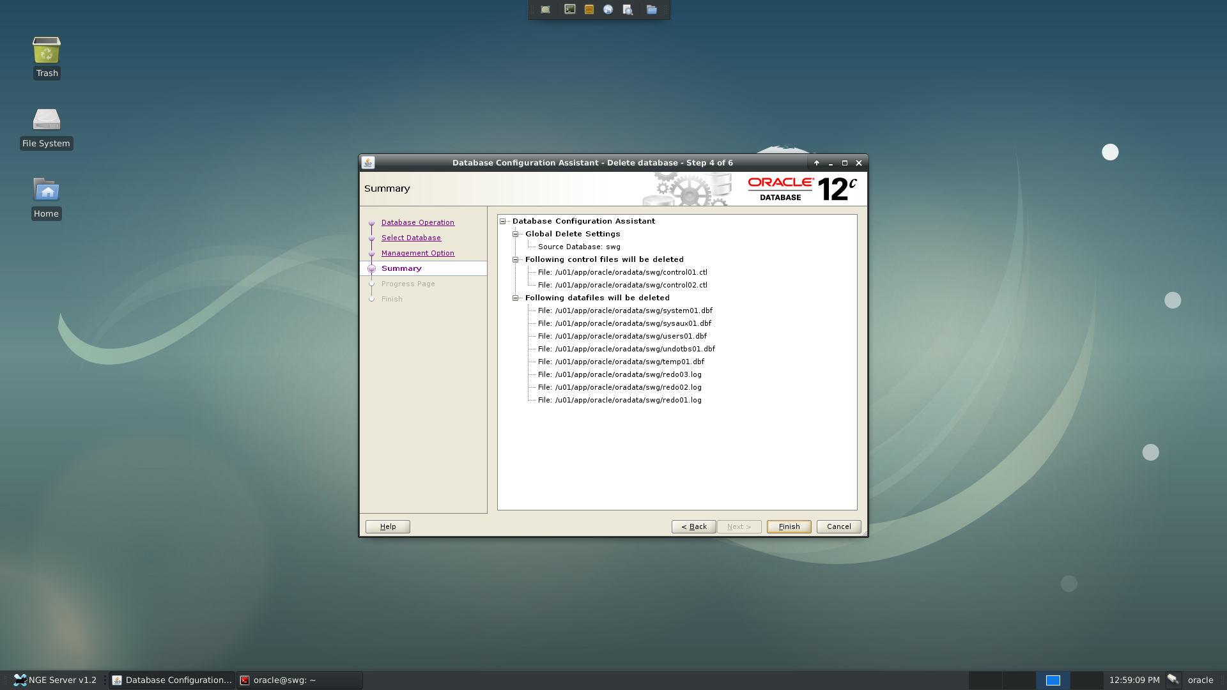Select the redo03.log file row

point(620,374)
